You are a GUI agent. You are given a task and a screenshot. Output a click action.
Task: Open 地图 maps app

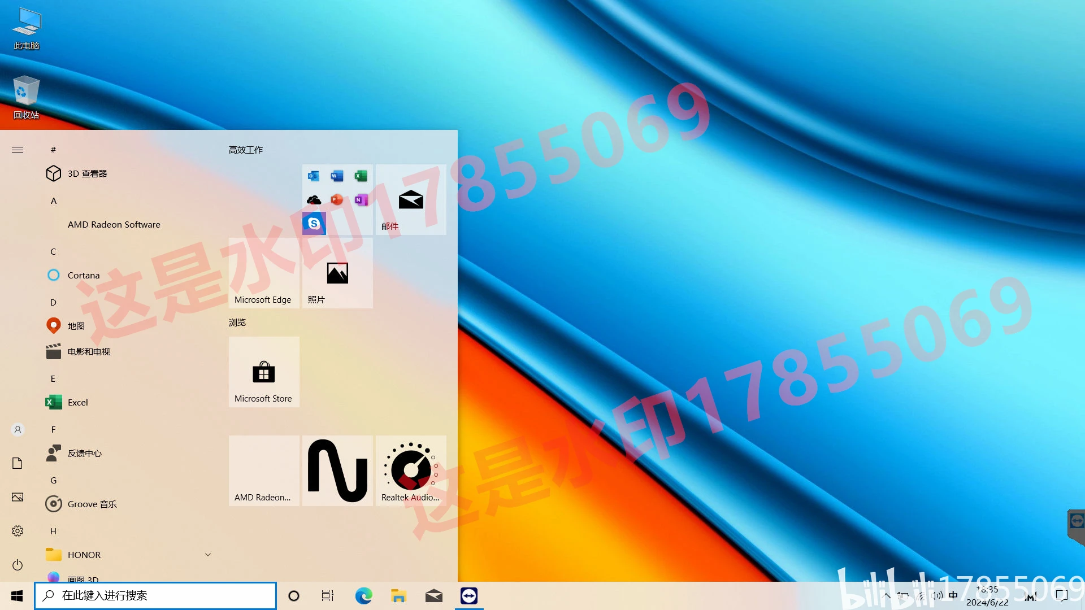click(x=129, y=326)
